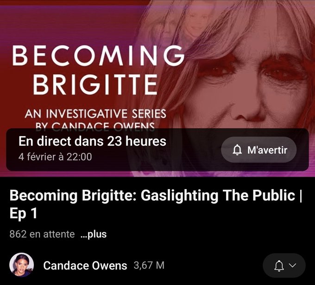This screenshot has height=285, width=315.
Task: Select the En direct dans 23 heures text
Action: [x=92, y=141]
